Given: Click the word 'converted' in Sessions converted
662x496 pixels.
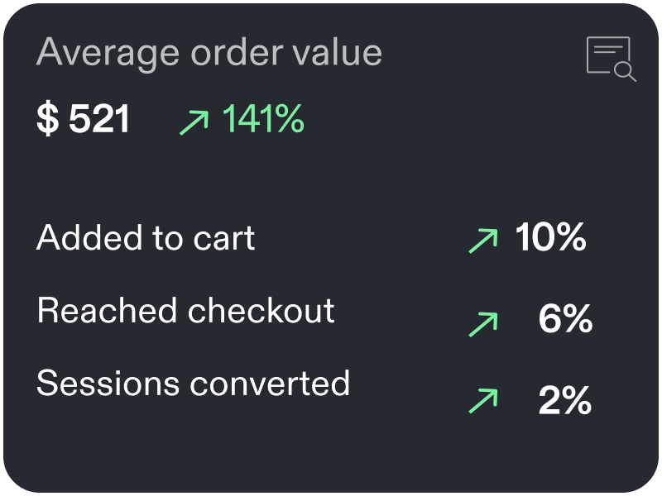Looking at the screenshot, I should 270,384.
